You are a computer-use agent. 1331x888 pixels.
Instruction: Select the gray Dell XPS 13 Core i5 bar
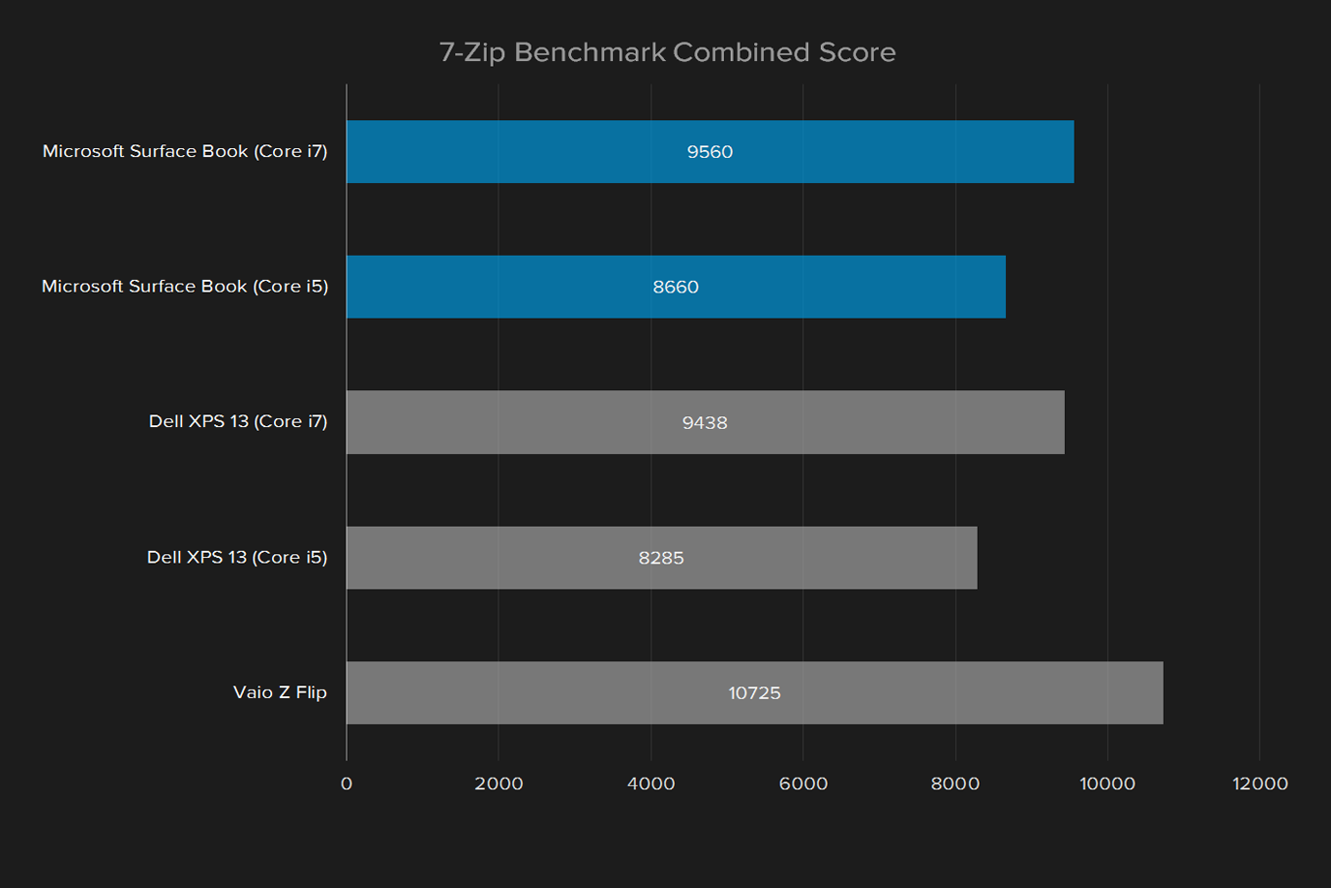coord(662,558)
